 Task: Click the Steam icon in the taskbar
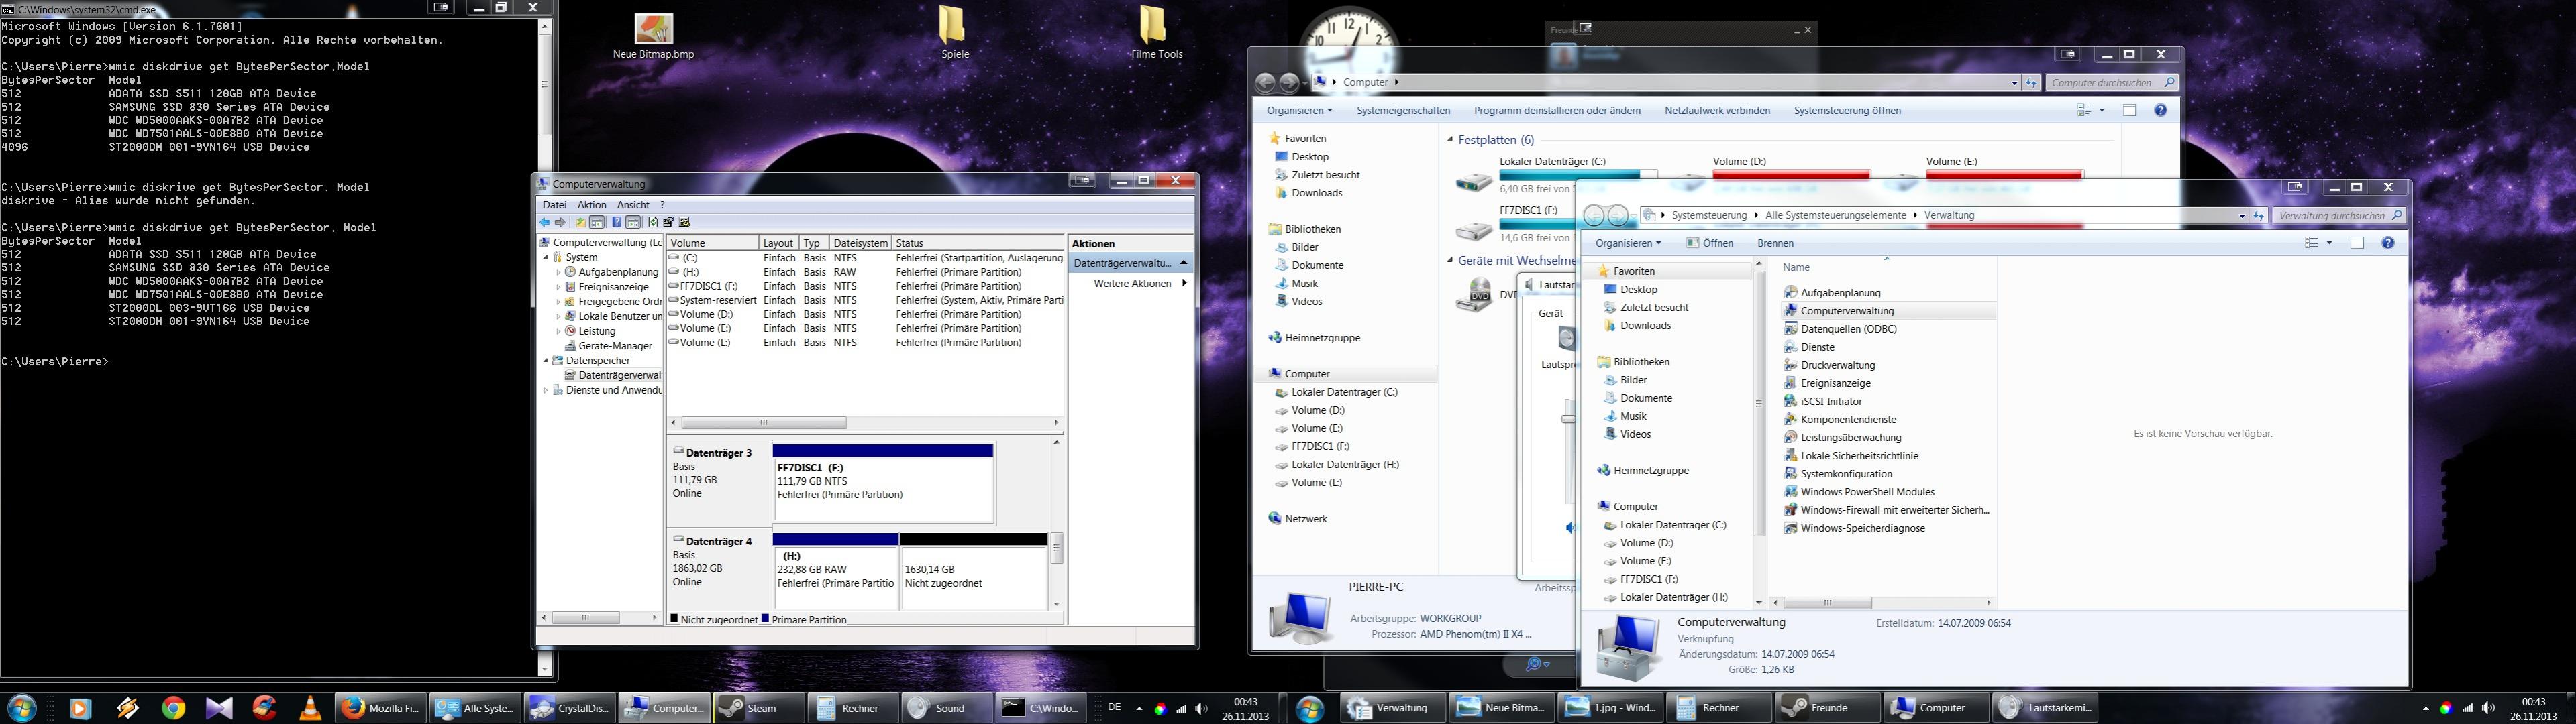click(x=758, y=708)
